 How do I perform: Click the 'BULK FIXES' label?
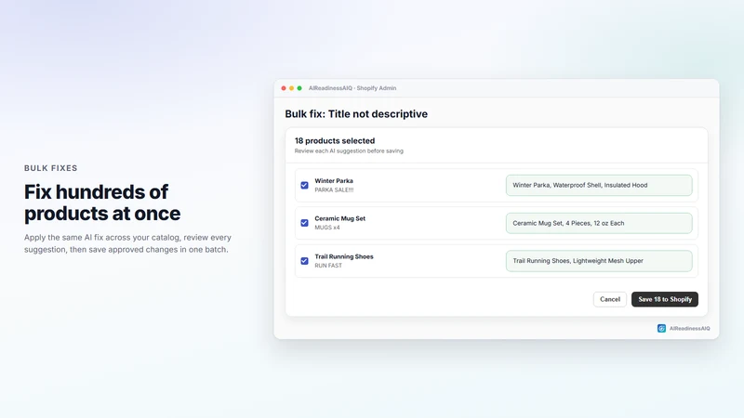tap(51, 168)
